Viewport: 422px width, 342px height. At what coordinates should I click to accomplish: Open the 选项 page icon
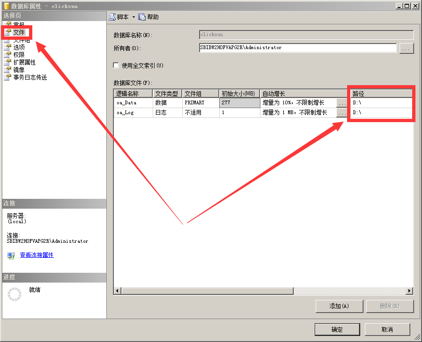(x=7, y=47)
